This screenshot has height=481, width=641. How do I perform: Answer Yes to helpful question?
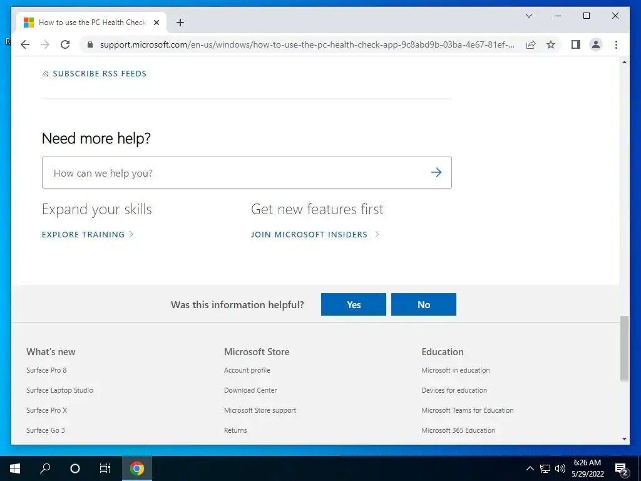pos(354,304)
